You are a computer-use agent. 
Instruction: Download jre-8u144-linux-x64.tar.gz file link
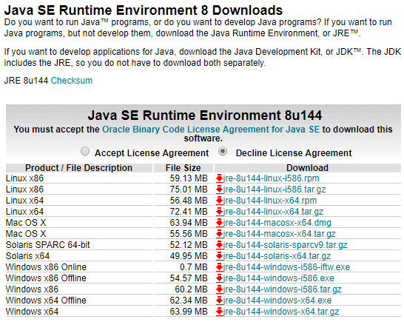pyautogui.click(x=273, y=212)
